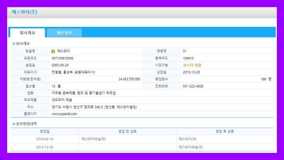
Task: Click the 변경 전 상호 column header
Action: (127, 132)
